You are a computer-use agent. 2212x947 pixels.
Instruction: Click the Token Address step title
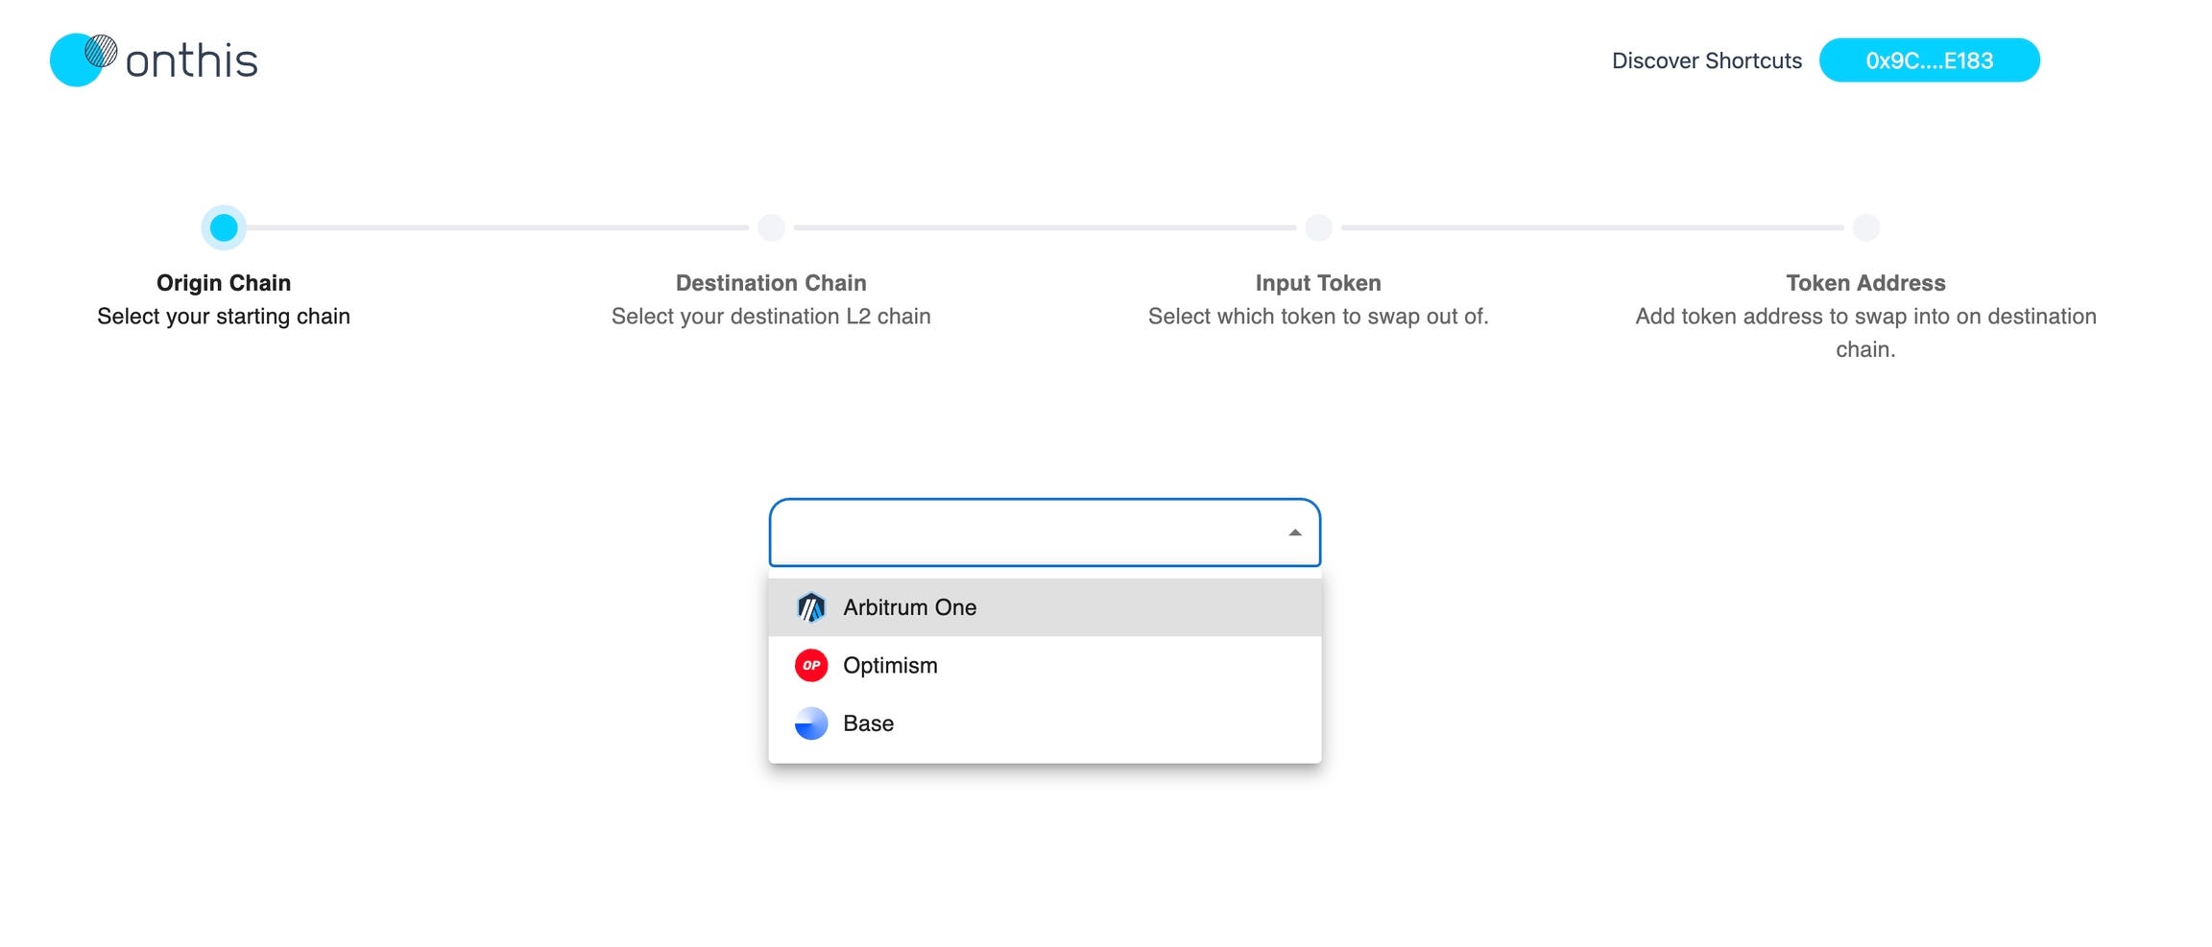tap(1865, 283)
